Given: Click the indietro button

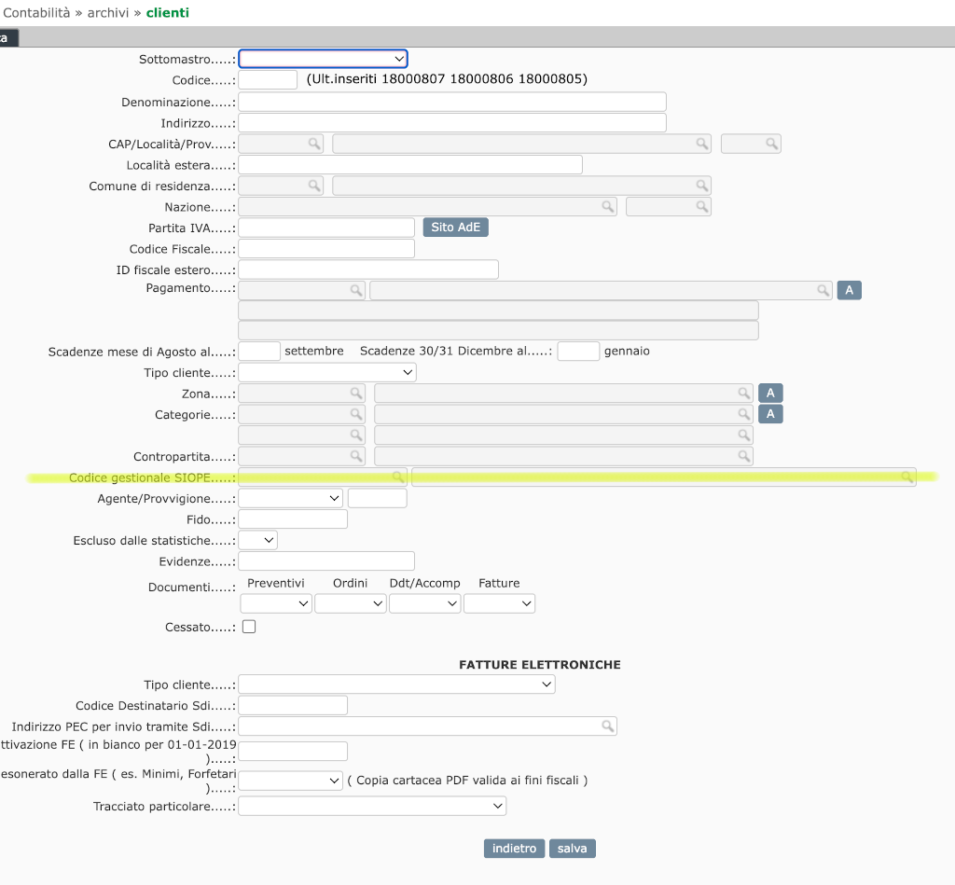Looking at the screenshot, I should pos(514,849).
